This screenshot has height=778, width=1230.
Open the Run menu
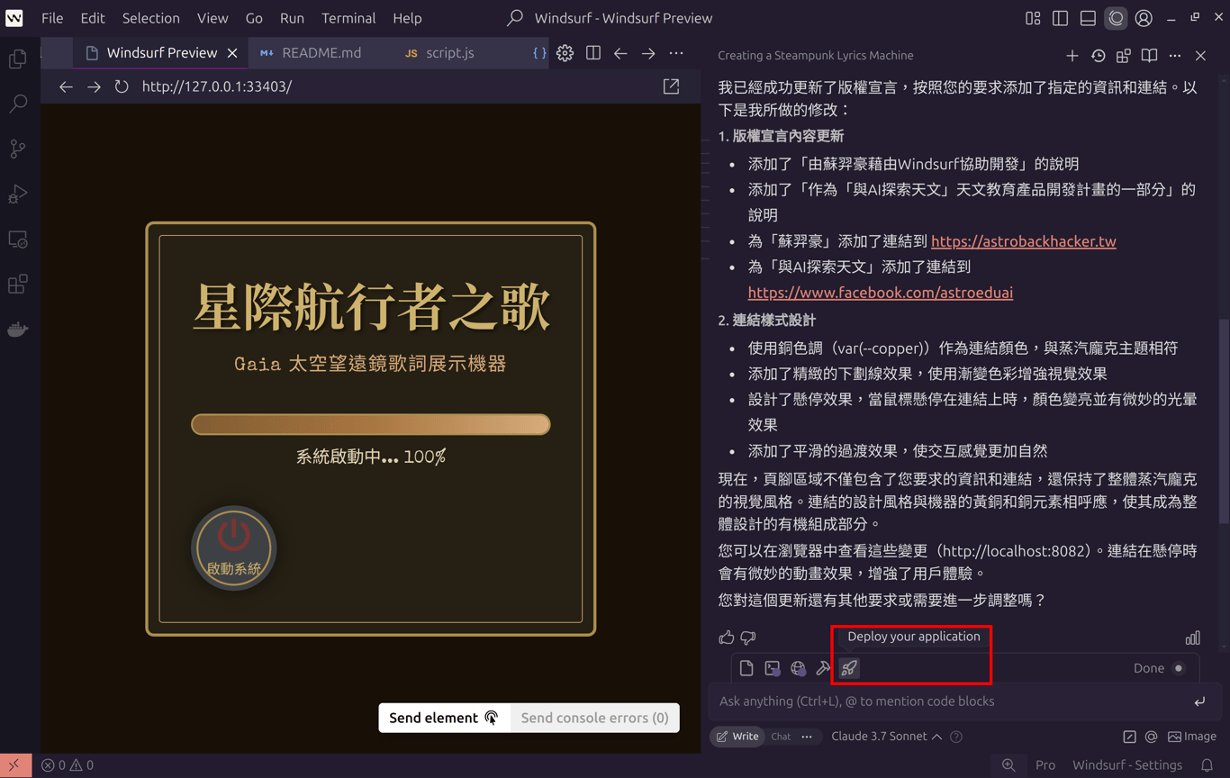(292, 18)
